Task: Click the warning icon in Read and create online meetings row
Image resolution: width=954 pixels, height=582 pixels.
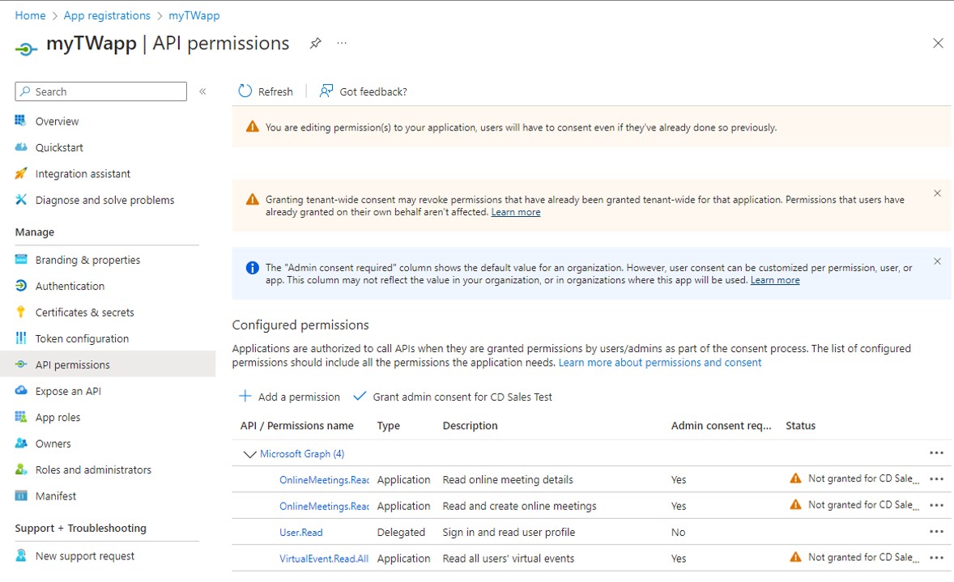Action: (x=795, y=505)
